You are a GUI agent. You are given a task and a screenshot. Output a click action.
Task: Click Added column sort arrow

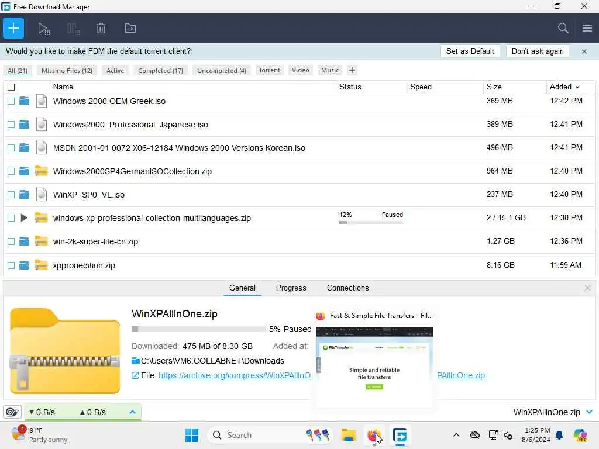[x=577, y=87]
